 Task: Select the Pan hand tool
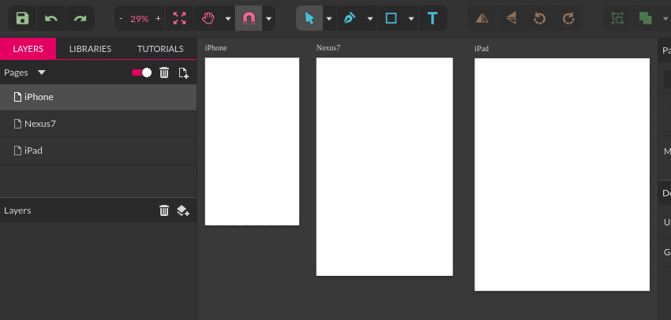tap(208, 18)
